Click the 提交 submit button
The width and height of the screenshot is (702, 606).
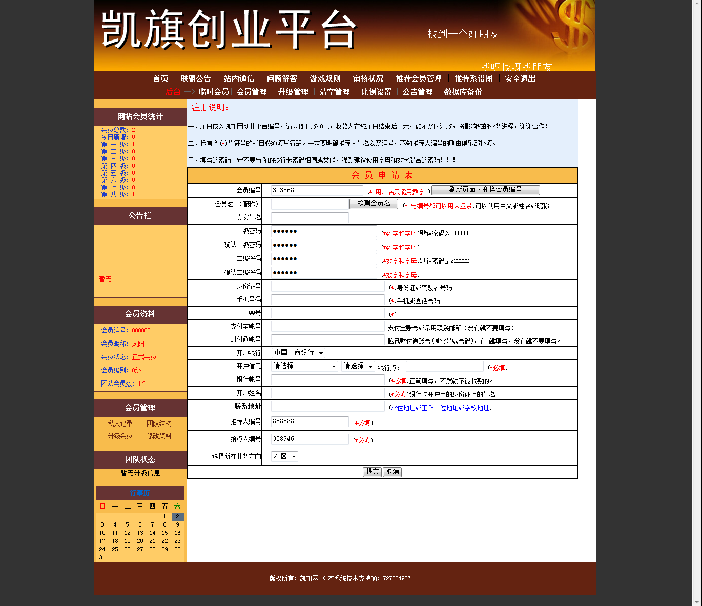tap(372, 472)
